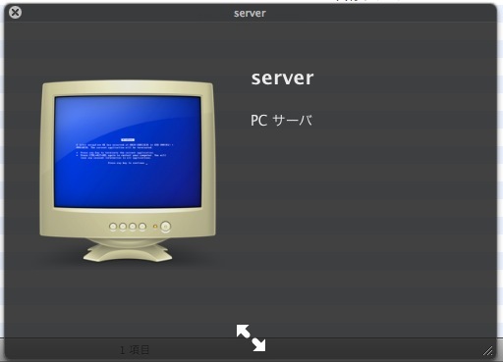
Task: Click the first round button on the monitor front
Action: tap(113, 227)
